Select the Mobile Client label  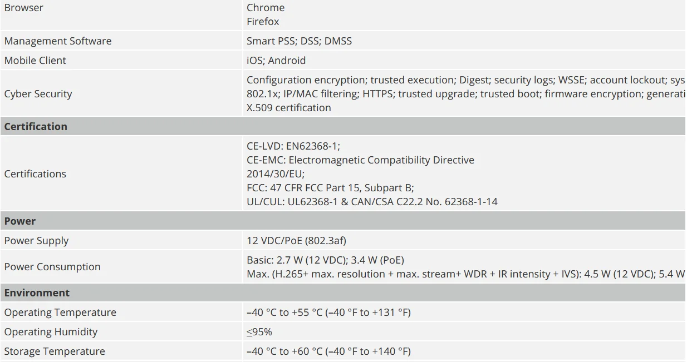tap(35, 61)
